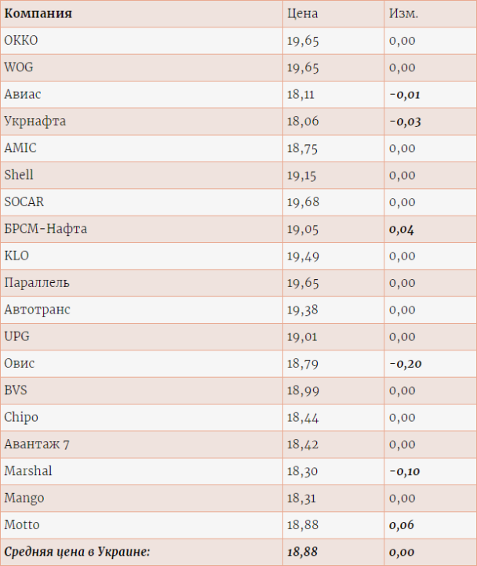Image resolution: width=477 pixels, height=566 pixels.
Task: Click Motto change value 0,06
Action: (401, 525)
